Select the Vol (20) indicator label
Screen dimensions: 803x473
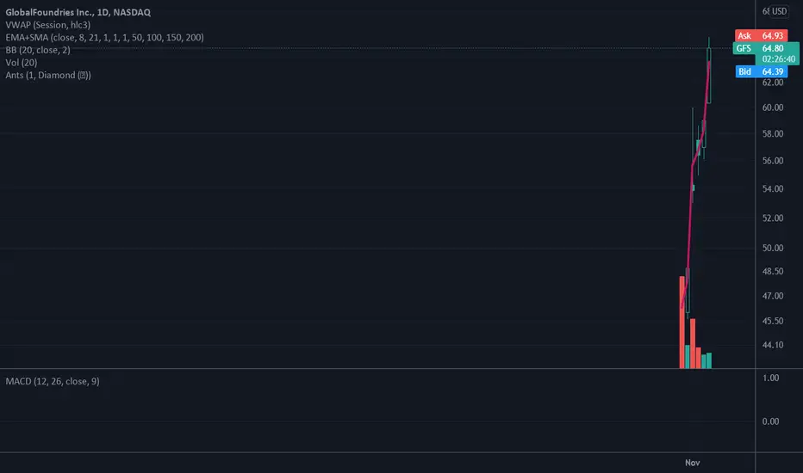coord(21,63)
